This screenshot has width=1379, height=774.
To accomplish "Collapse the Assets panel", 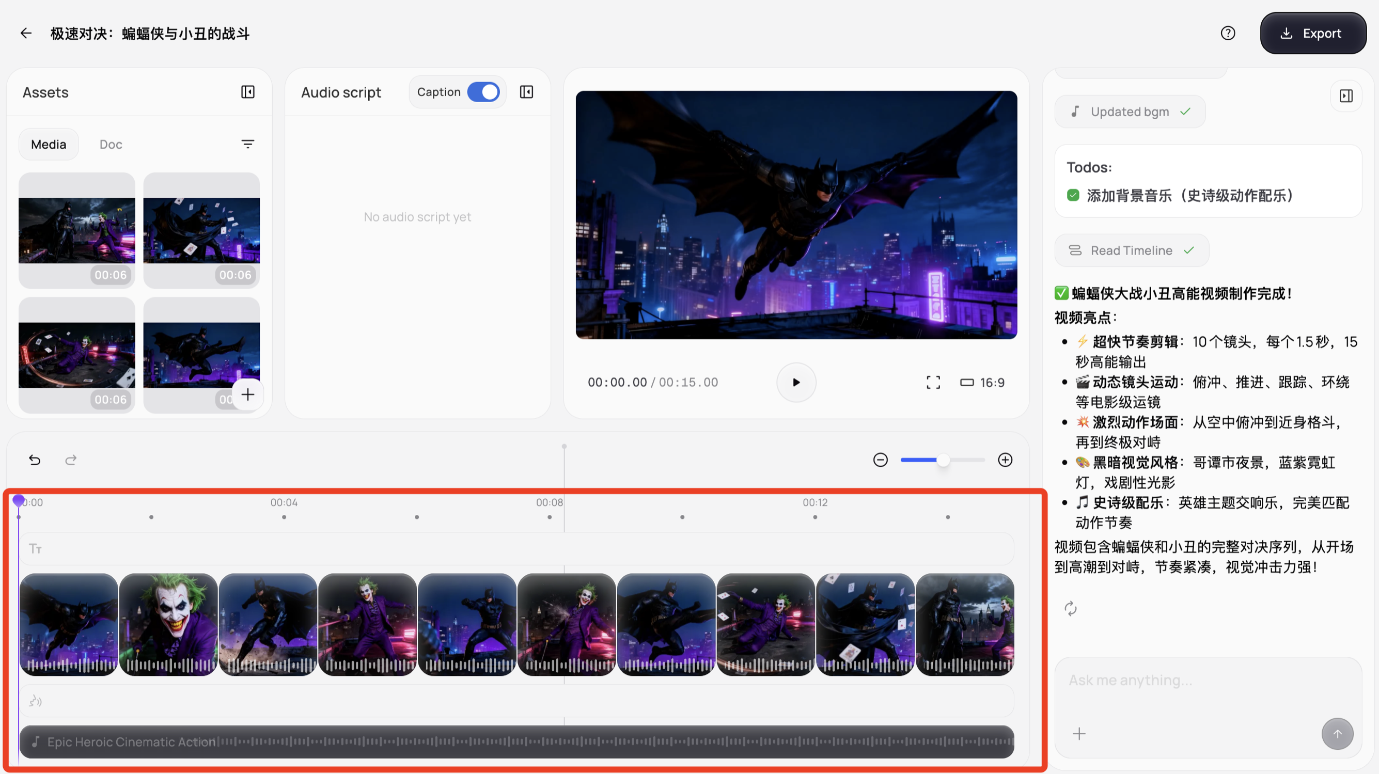I will click(247, 92).
